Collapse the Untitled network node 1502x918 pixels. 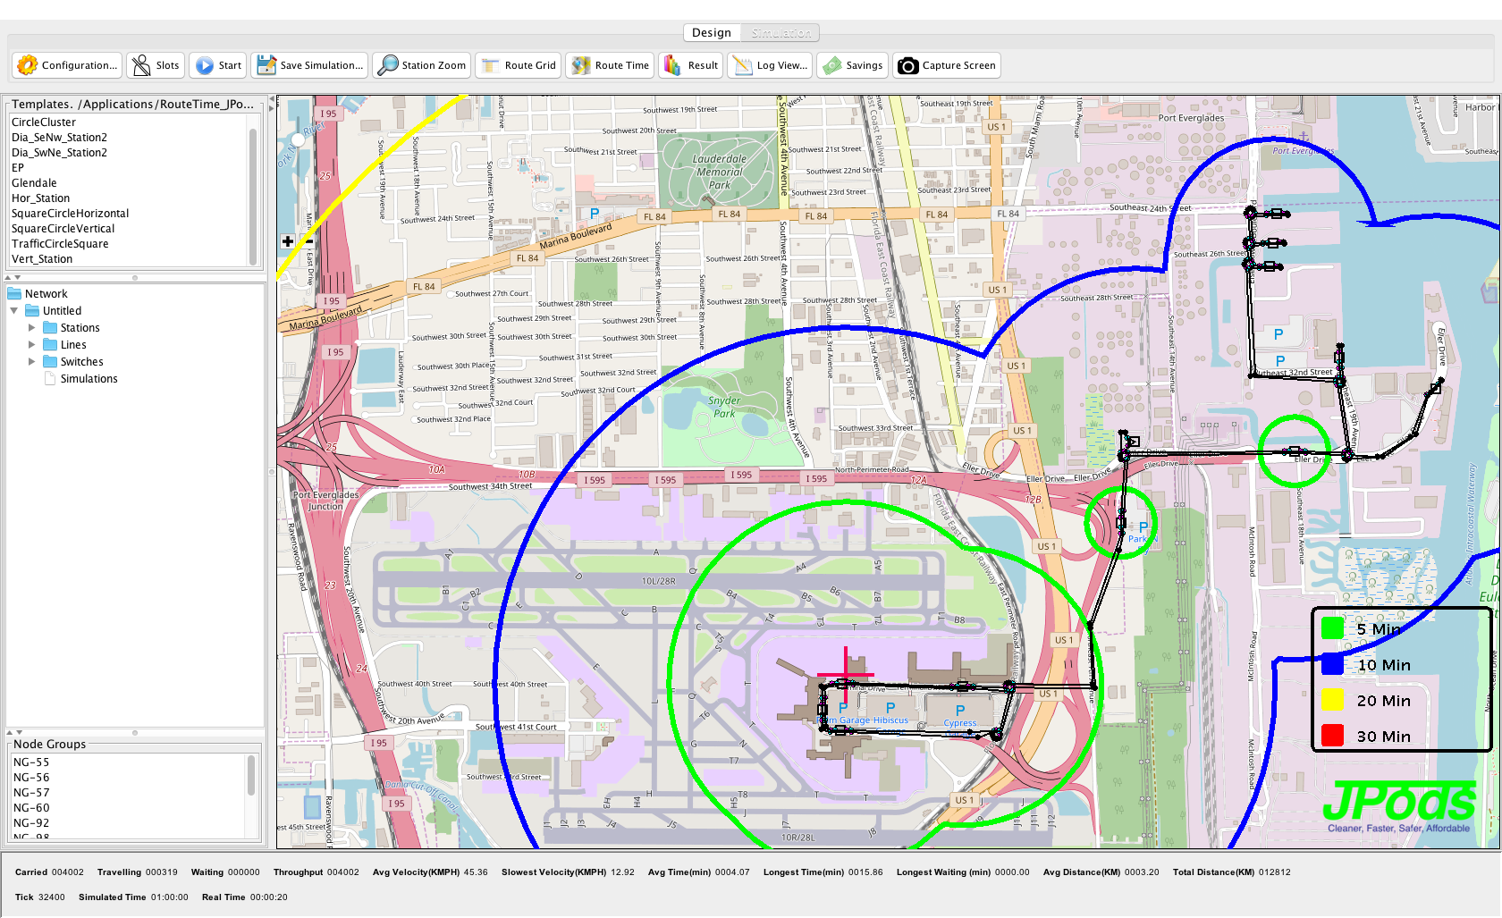click(14, 311)
